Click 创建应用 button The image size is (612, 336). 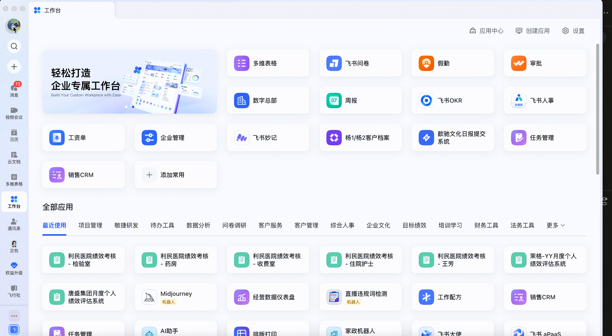pyautogui.click(x=533, y=31)
